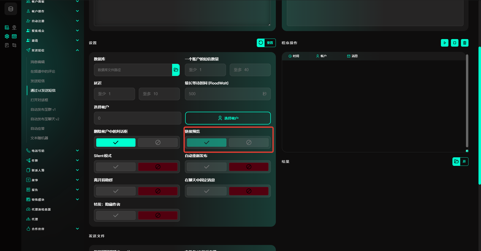Collapse the 发送短信 sidebar section
The width and height of the screenshot is (481, 251).
coord(77,50)
